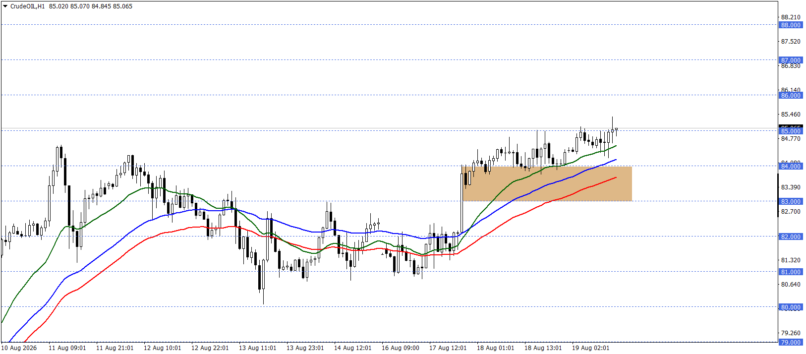Click the 87.520 price scale value
This screenshot has width=806, height=354.
coord(791,42)
